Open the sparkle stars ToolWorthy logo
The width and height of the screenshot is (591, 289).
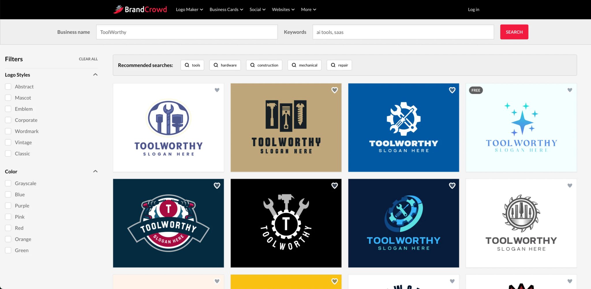point(521,128)
